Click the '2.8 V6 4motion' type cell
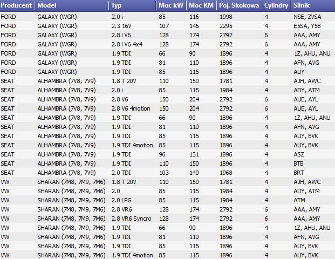 tap(131, 108)
